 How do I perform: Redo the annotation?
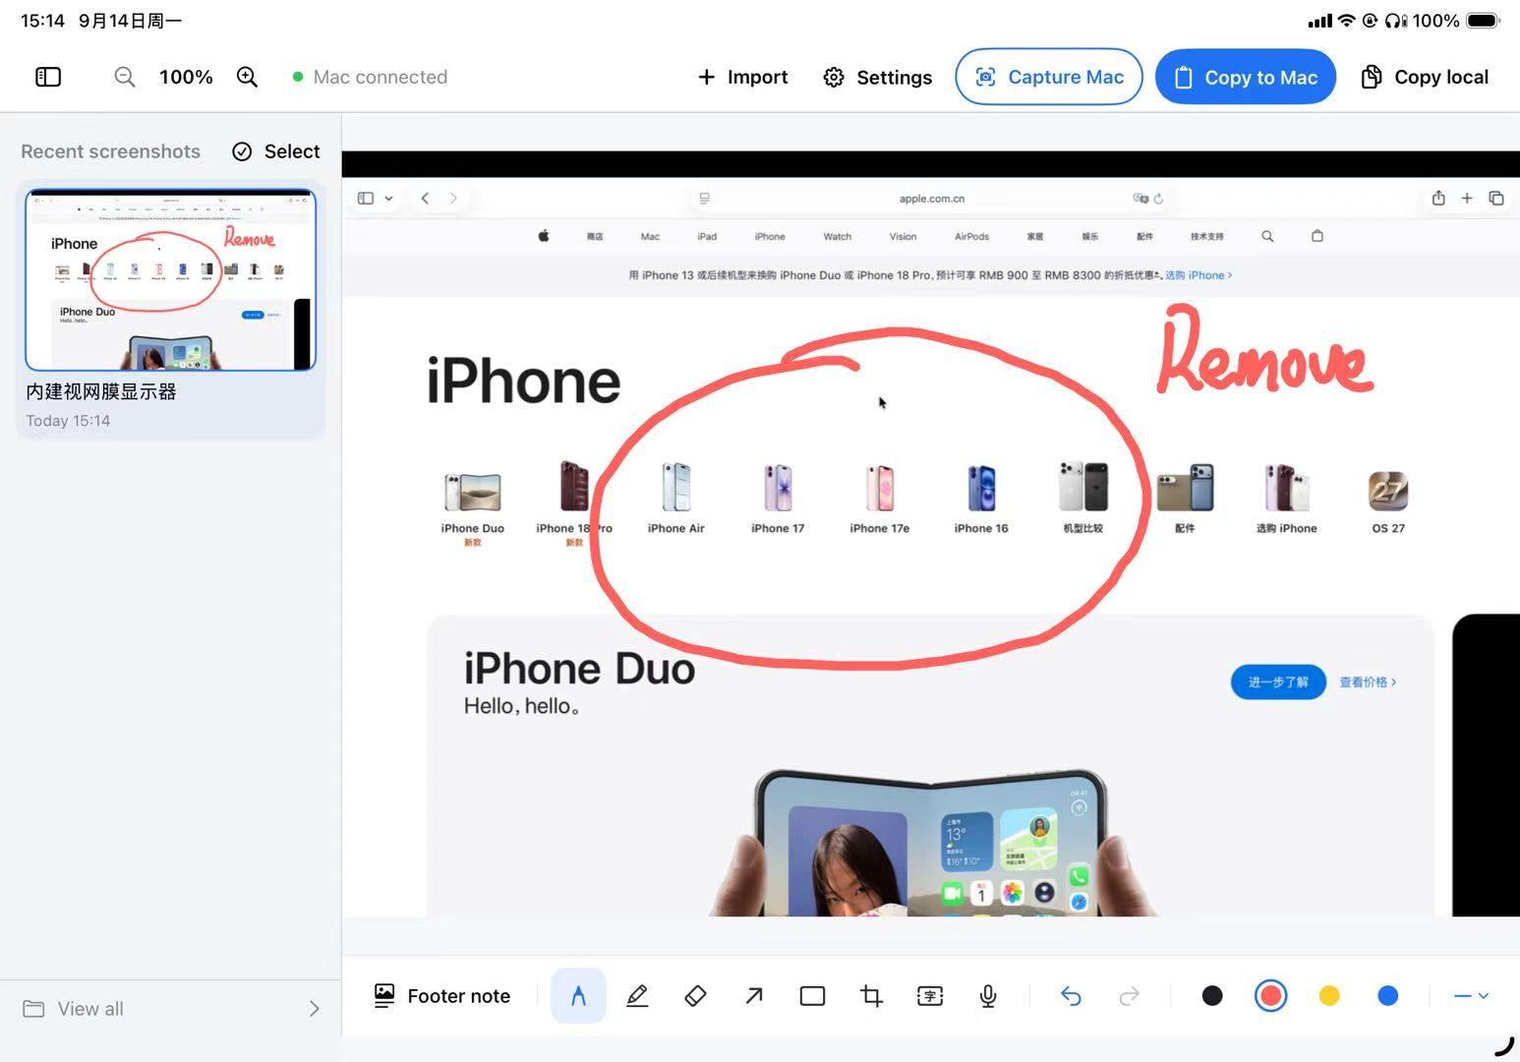(1130, 996)
